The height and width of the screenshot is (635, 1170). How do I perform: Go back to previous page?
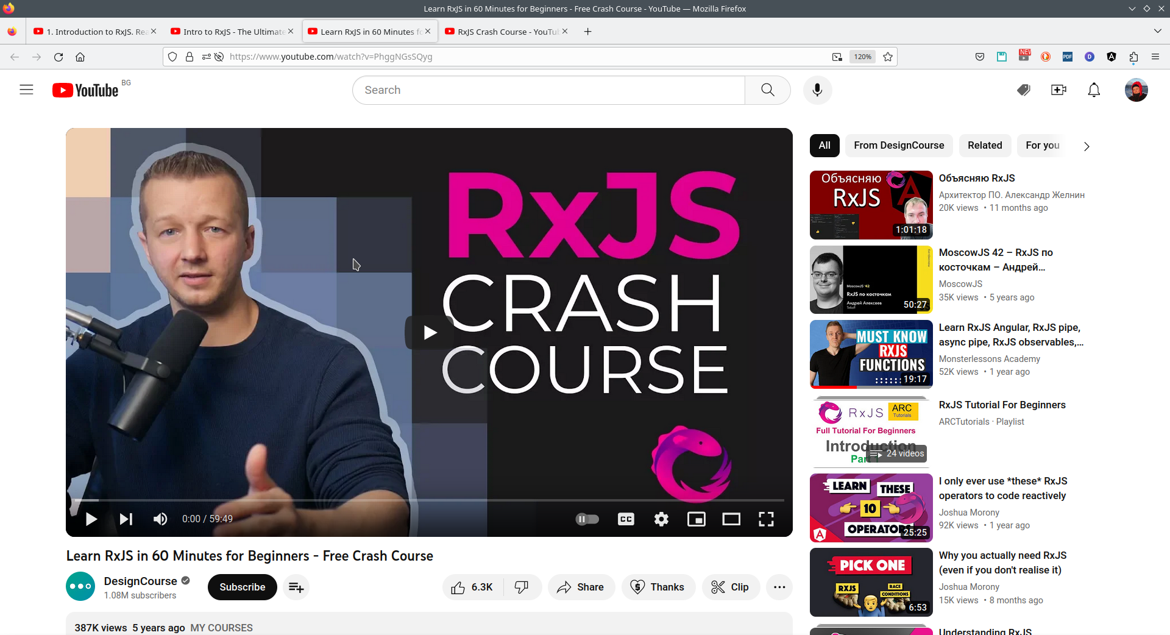click(15, 57)
